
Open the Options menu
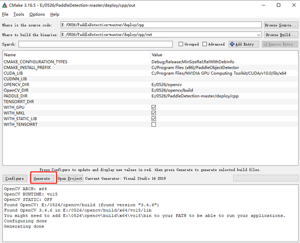point(37,14)
